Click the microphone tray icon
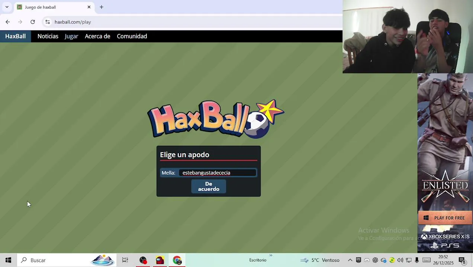The height and width of the screenshot is (267, 473). [x=417, y=260]
